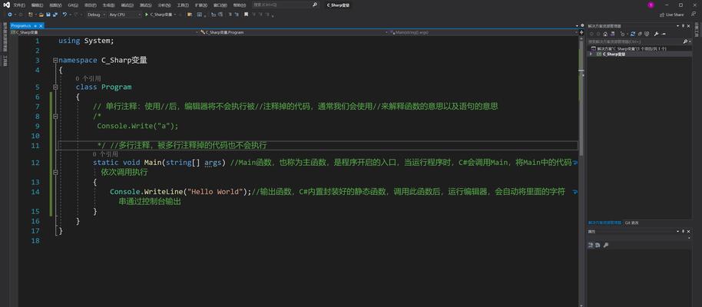
Task: Open the C_Sharp变量 project navigation dropdown
Action: click(x=103, y=32)
